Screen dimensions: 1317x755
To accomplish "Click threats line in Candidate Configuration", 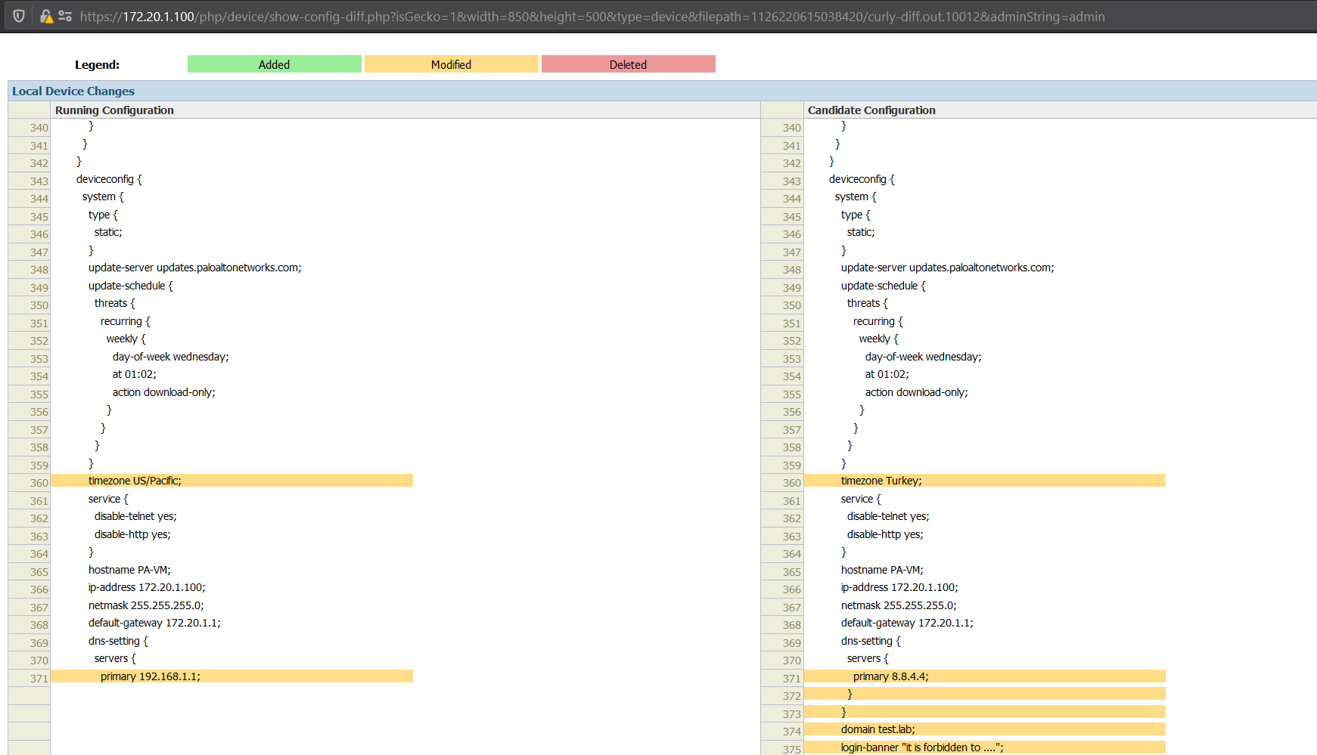I will coord(867,303).
